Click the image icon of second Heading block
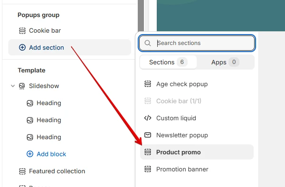 (30, 120)
